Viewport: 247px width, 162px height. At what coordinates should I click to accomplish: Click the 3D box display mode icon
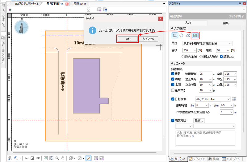click(71, 158)
